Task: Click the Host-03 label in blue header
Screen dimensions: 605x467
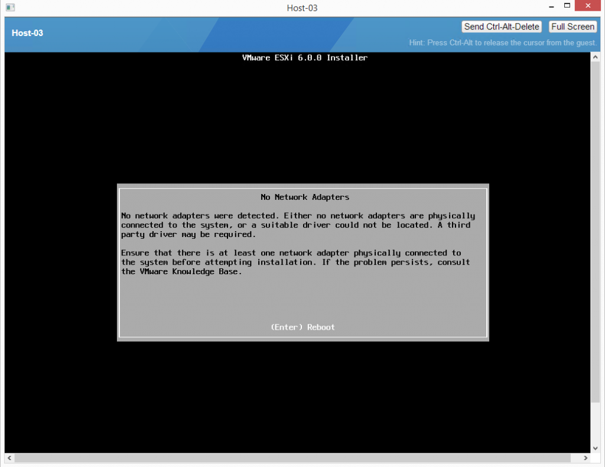Action: [x=27, y=33]
